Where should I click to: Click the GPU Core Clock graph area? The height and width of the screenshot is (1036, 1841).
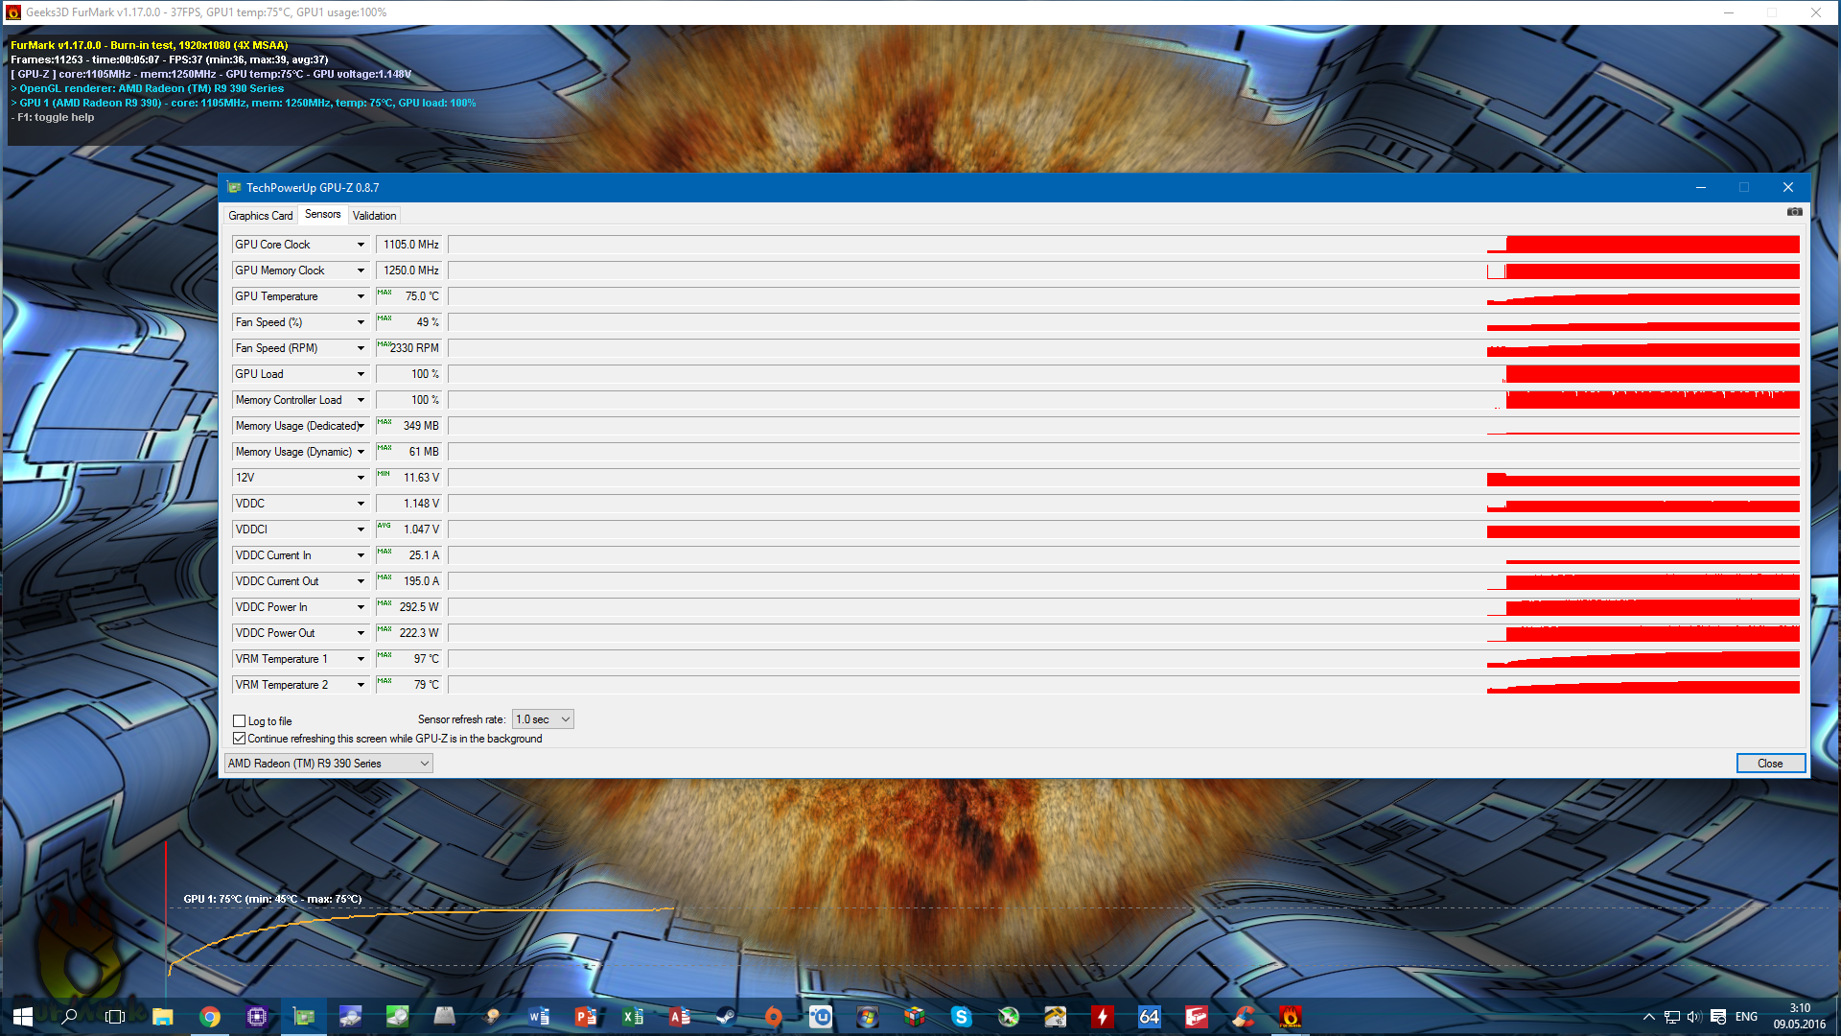(1122, 245)
